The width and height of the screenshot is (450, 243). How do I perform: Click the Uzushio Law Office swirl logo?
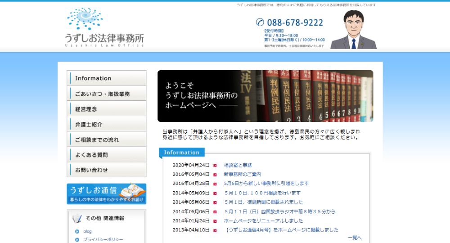85,19
